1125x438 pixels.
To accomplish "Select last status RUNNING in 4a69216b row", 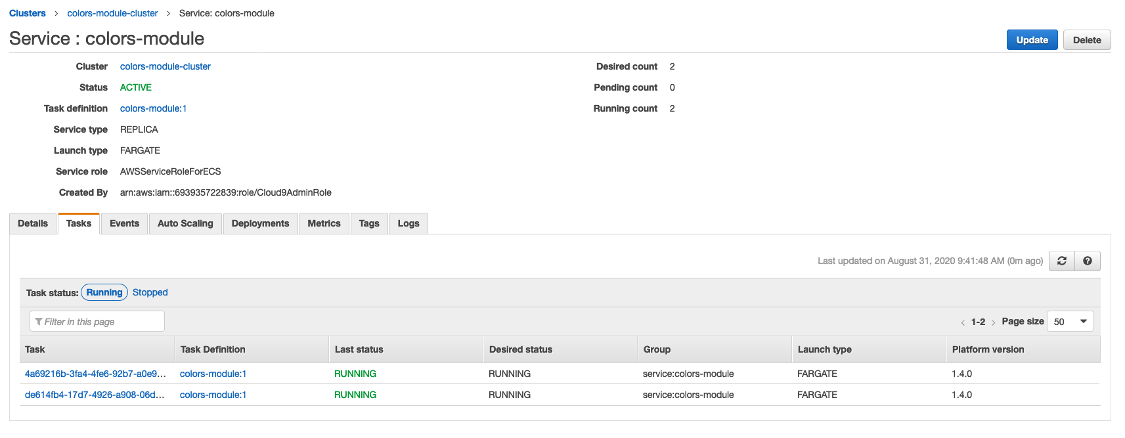I will click(355, 374).
